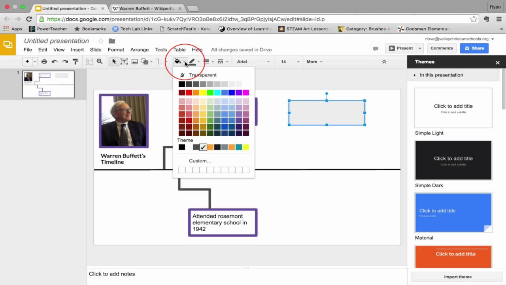
Task: Open the File menu
Action: 28,49
